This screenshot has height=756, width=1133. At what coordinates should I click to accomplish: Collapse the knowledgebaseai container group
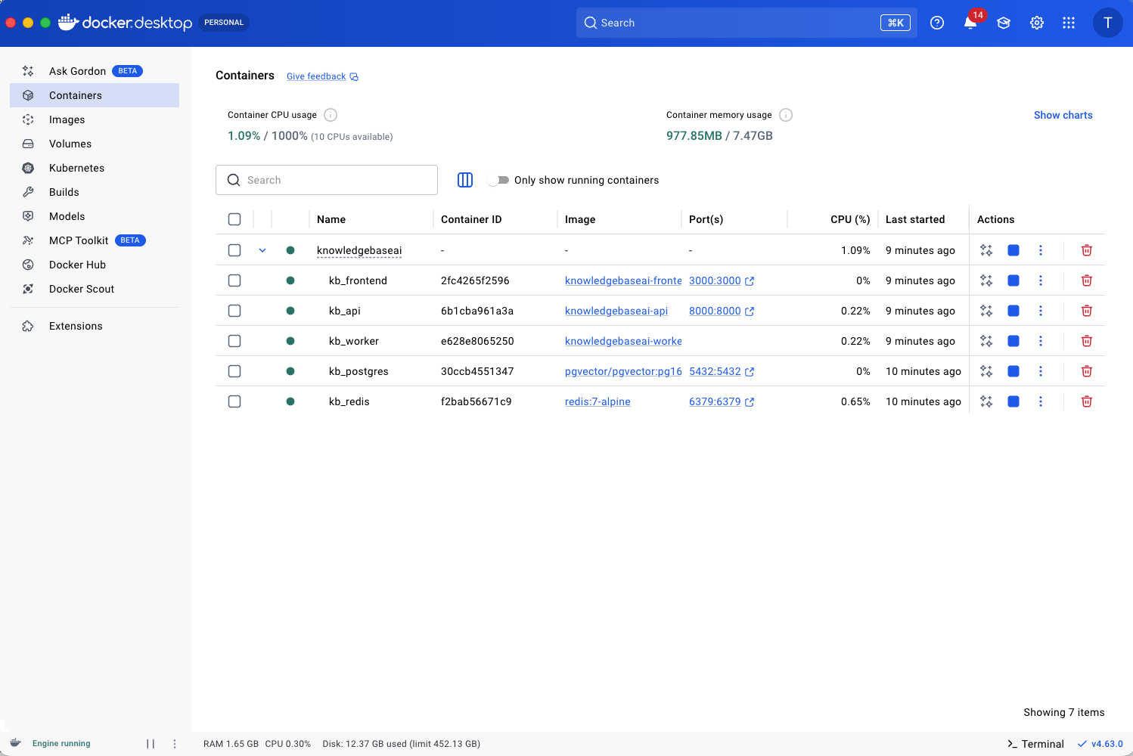click(262, 250)
